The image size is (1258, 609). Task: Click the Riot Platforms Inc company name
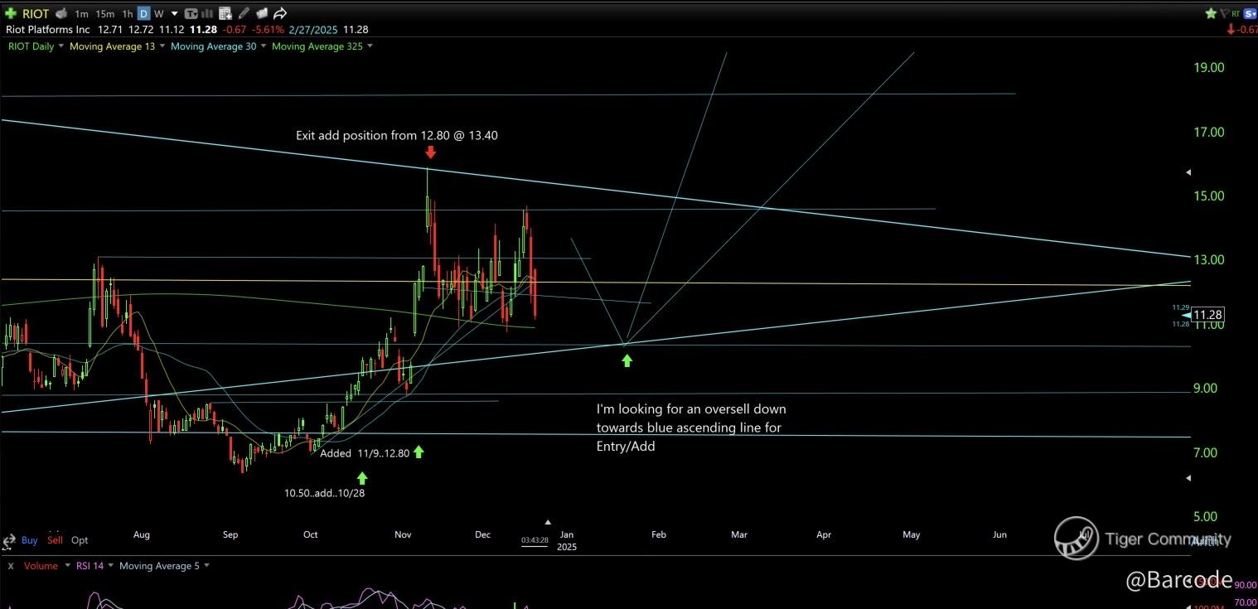click(47, 30)
